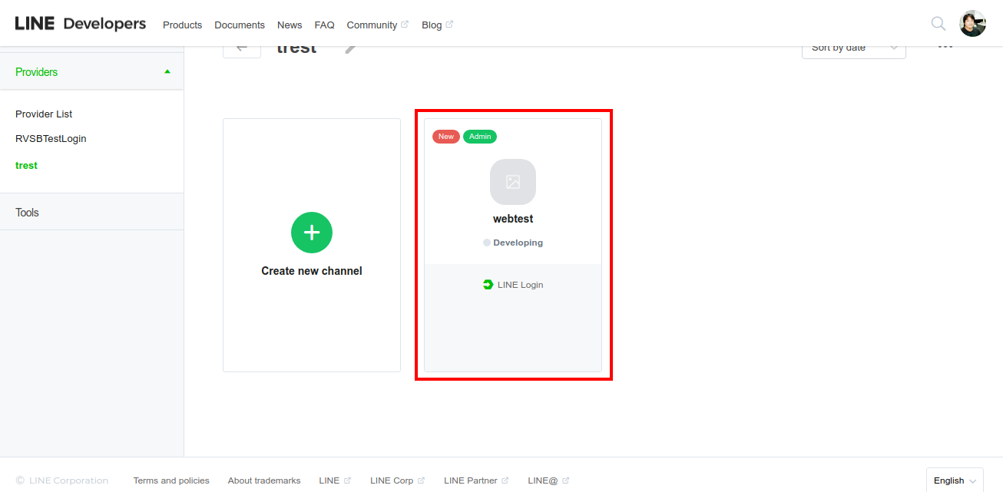The width and height of the screenshot is (1003, 492).
Task: Click the LINE Corporation copyright text
Action: click(62, 480)
